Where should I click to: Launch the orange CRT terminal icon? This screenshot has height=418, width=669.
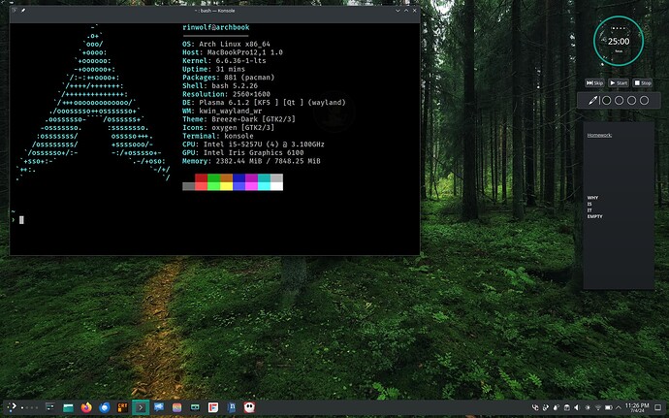122,407
